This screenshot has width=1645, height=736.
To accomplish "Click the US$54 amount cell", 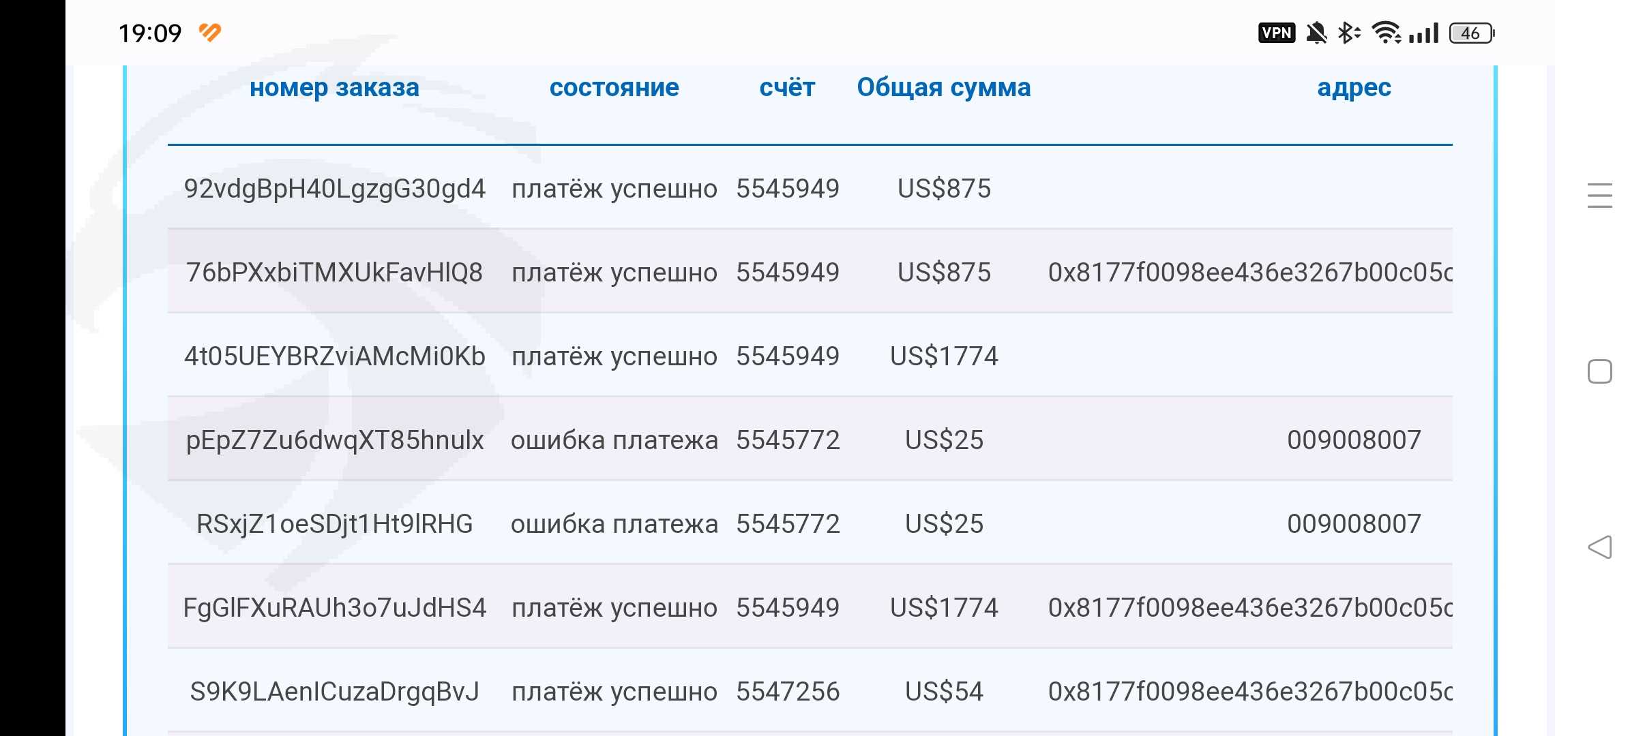I will pyautogui.click(x=944, y=692).
